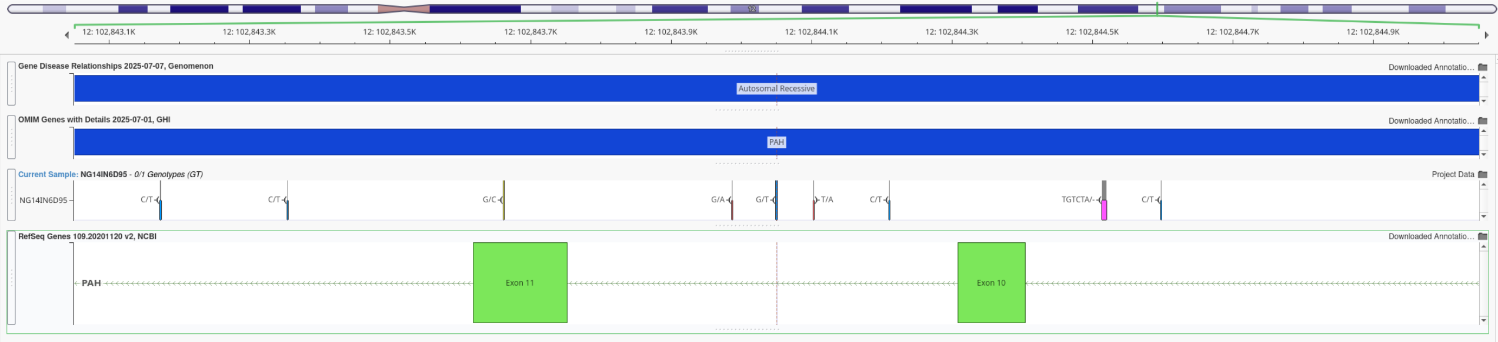Screen dimensions: 1498x342
Task: Click the Current Sample link text
Action: [x=48, y=174]
